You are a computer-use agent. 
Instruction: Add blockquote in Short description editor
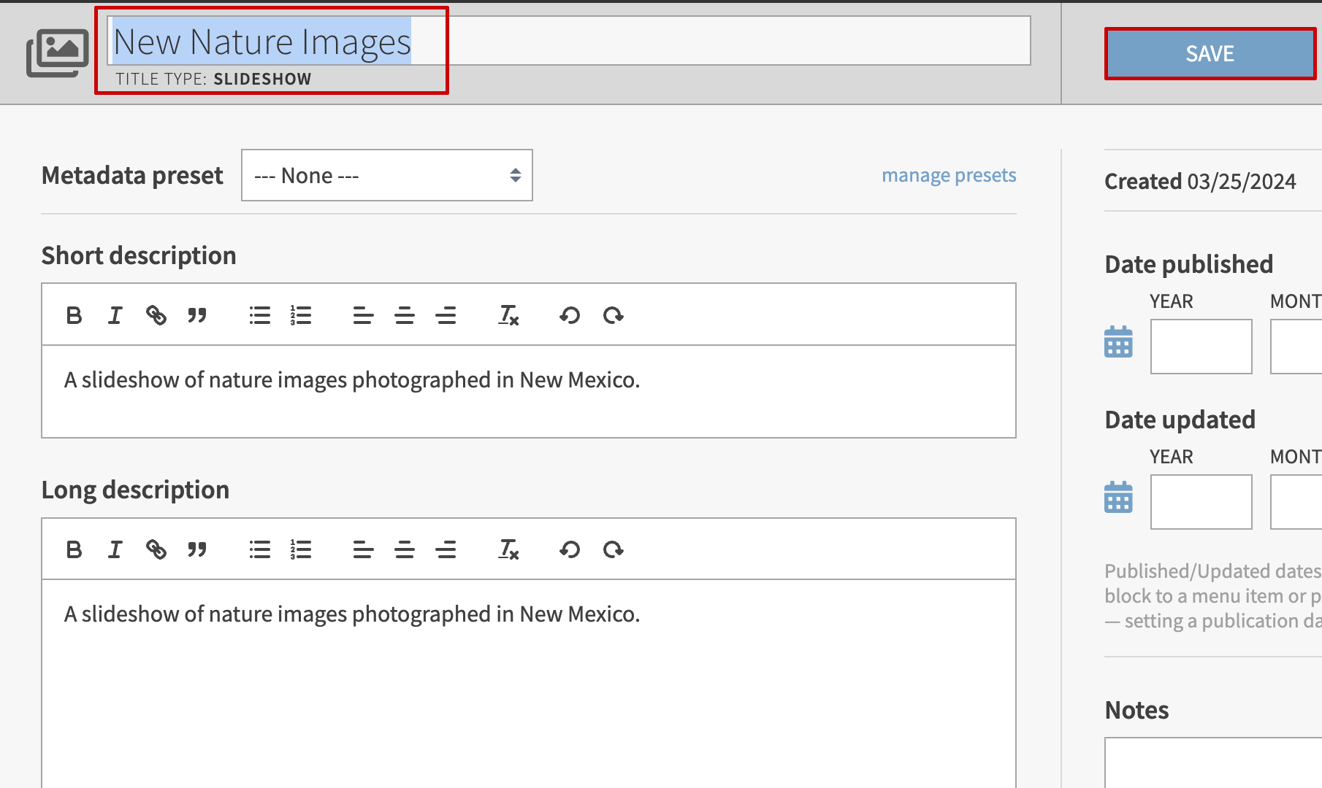click(197, 315)
